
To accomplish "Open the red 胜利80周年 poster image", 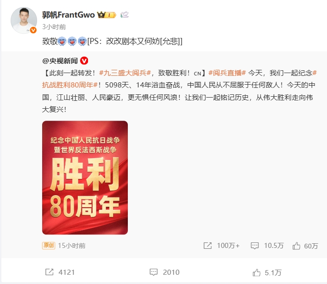I will click(85, 178).
